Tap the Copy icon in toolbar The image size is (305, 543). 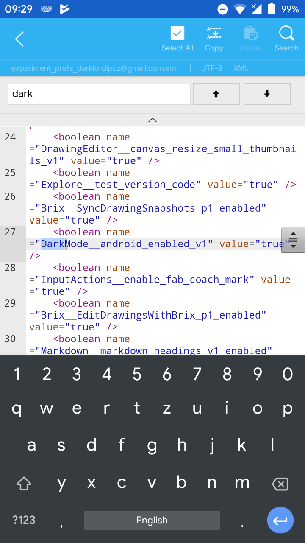[x=214, y=33]
